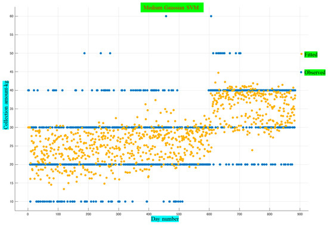This screenshot has height=225, width=328.
Task: Click the 10 tick on y-axis
Action: pos(11,202)
